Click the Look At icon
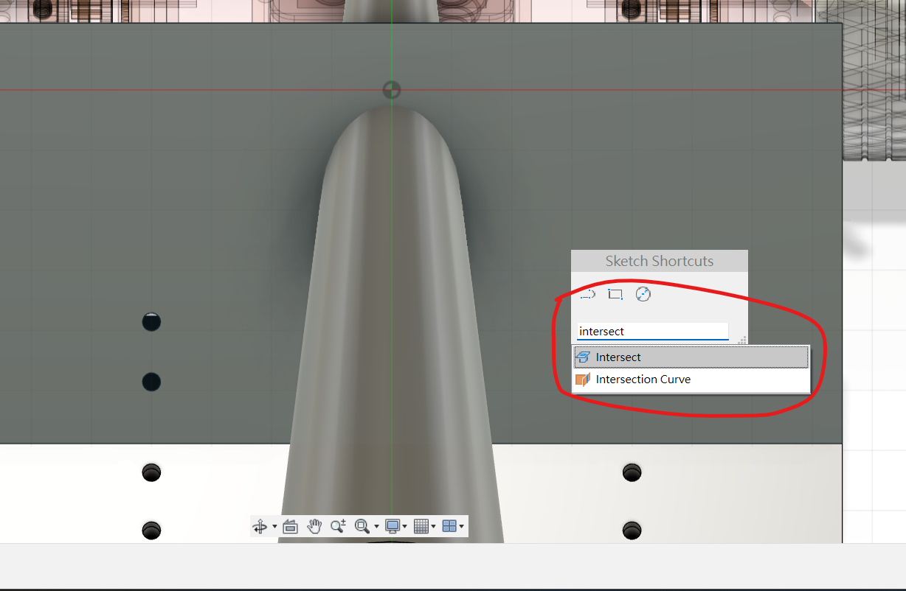906x591 pixels. tap(290, 526)
